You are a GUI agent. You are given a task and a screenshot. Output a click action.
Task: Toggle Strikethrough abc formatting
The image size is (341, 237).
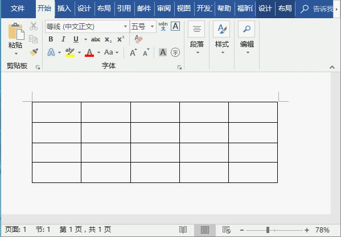(96, 40)
